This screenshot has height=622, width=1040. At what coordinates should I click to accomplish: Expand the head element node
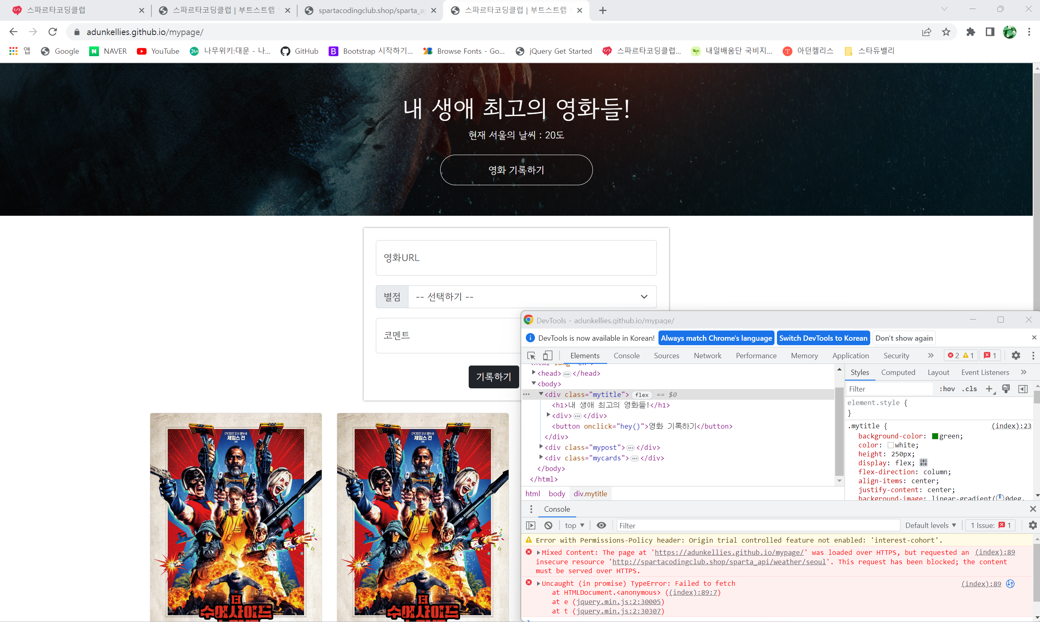(533, 372)
